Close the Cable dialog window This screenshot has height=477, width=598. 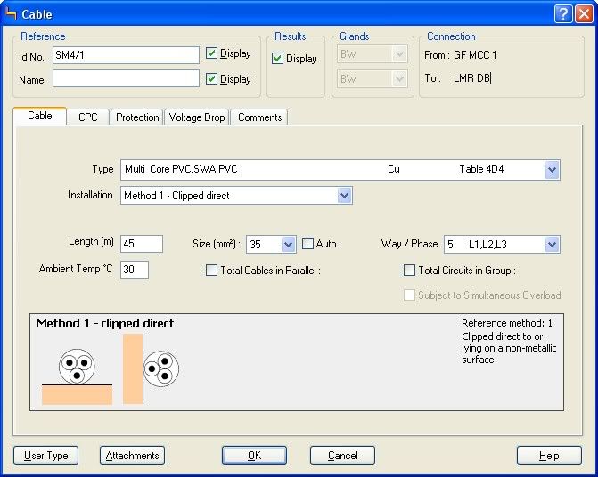[x=584, y=14]
